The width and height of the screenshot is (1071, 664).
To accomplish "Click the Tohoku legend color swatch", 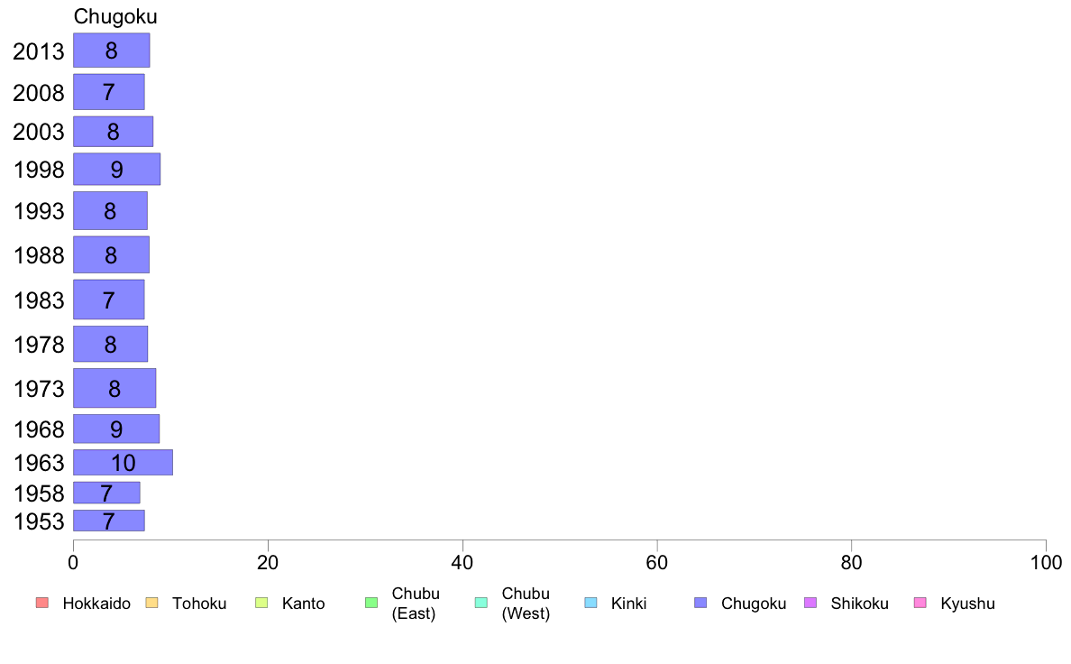I will click(151, 603).
